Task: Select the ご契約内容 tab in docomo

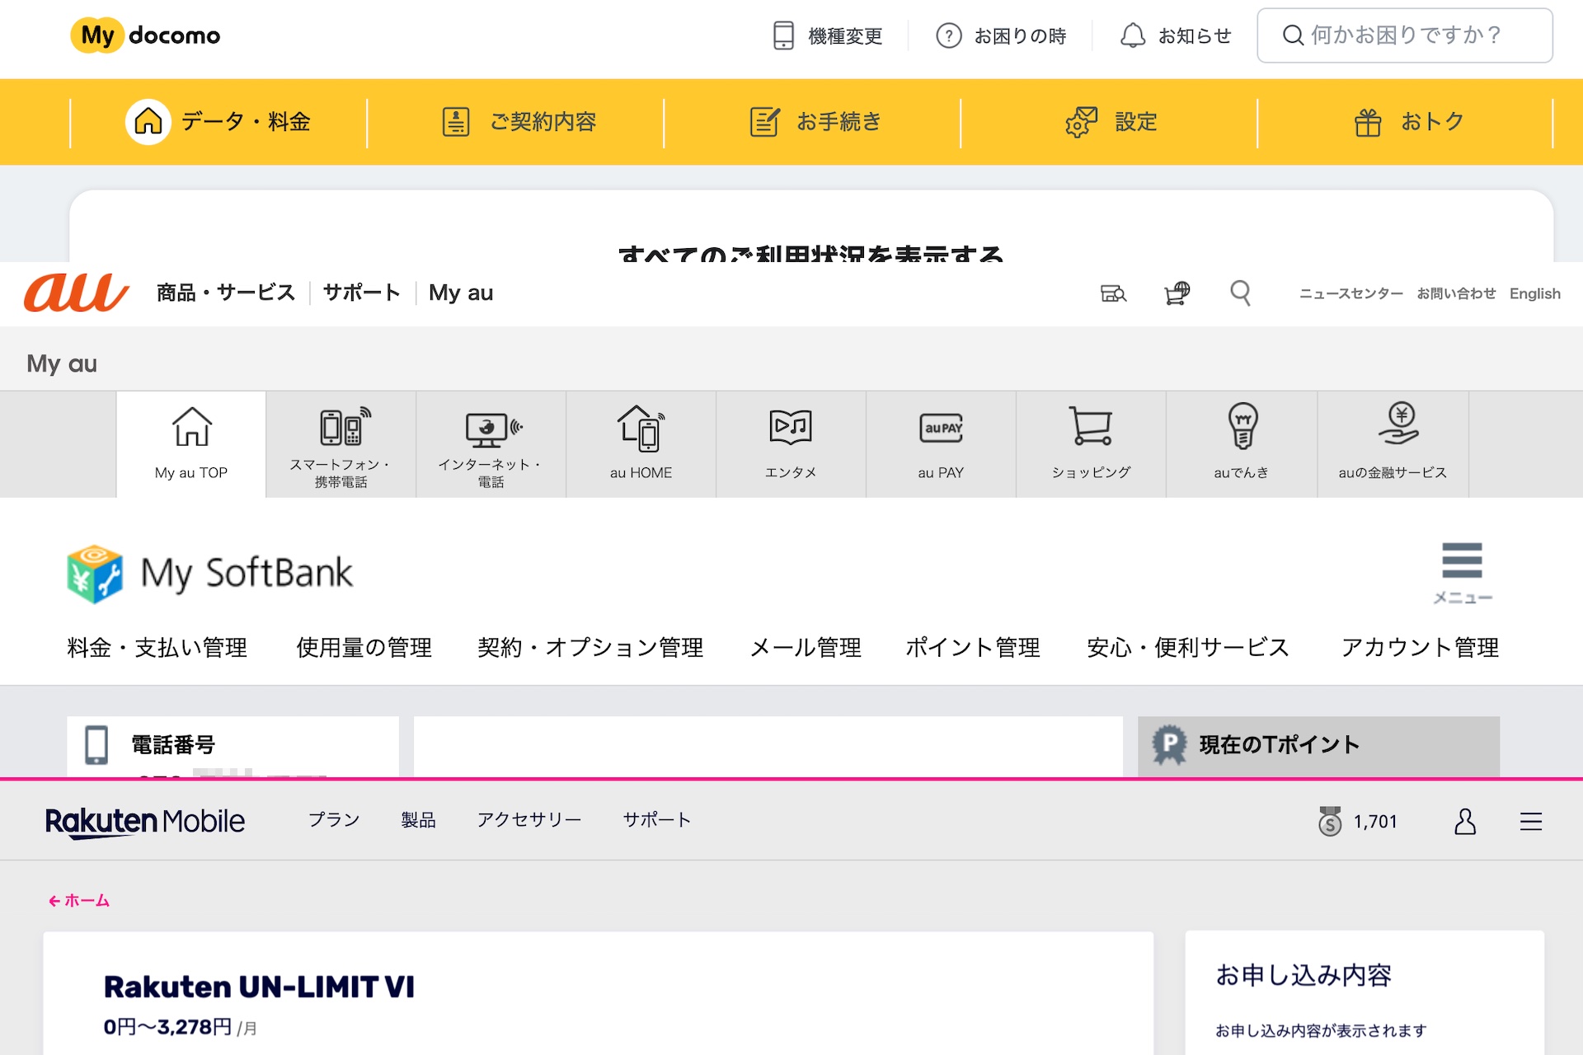Action: click(x=516, y=122)
